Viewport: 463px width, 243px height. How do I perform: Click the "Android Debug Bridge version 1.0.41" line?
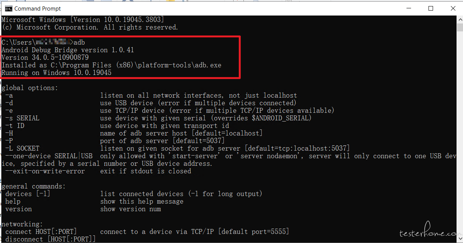(x=68, y=50)
